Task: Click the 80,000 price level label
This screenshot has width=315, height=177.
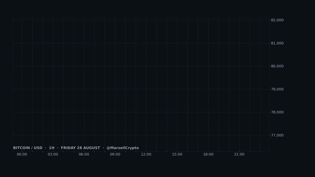Action: point(277,66)
